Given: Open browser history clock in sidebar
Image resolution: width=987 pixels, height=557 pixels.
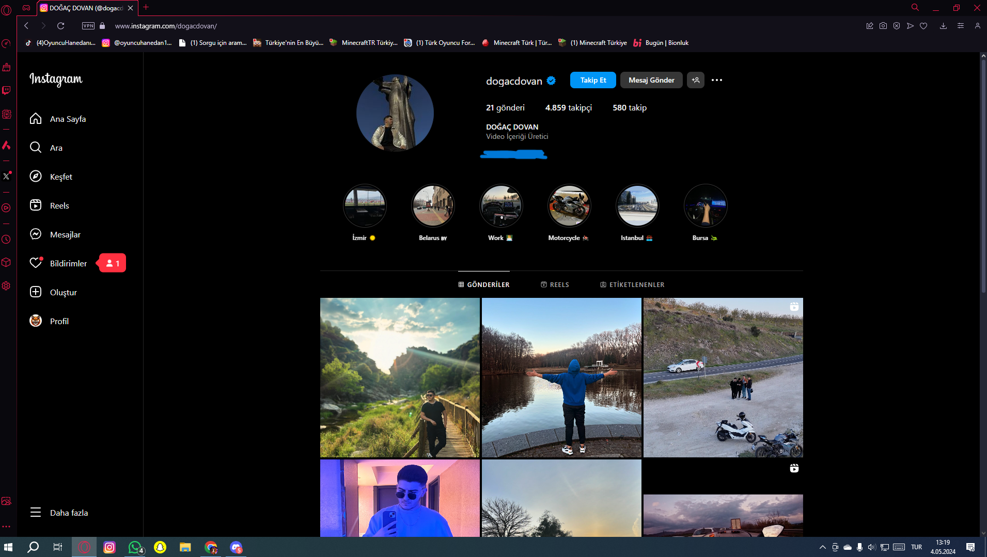Looking at the screenshot, I should (x=6, y=240).
